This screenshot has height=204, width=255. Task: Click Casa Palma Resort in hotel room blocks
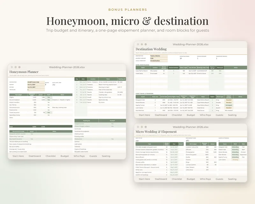coord(142,71)
